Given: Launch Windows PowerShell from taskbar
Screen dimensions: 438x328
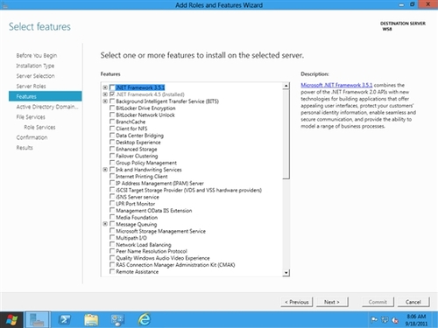Looking at the screenshot, I should (x=64, y=320).
